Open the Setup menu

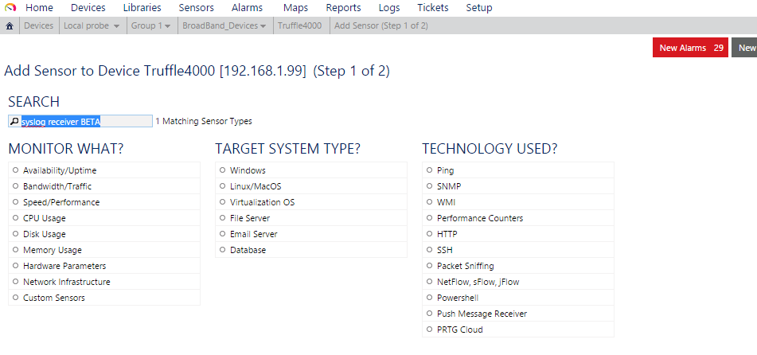tap(479, 8)
